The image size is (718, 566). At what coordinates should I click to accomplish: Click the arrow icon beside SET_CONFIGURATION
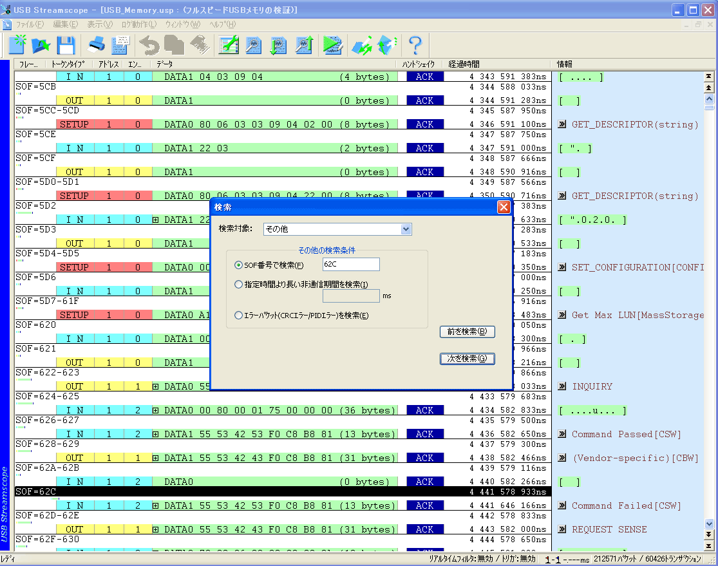pos(562,267)
